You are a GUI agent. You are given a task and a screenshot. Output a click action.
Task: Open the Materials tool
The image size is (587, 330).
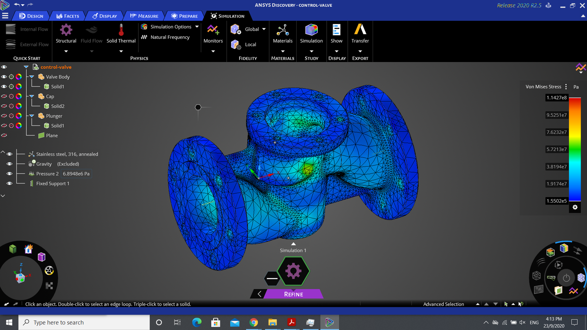[283, 33]
